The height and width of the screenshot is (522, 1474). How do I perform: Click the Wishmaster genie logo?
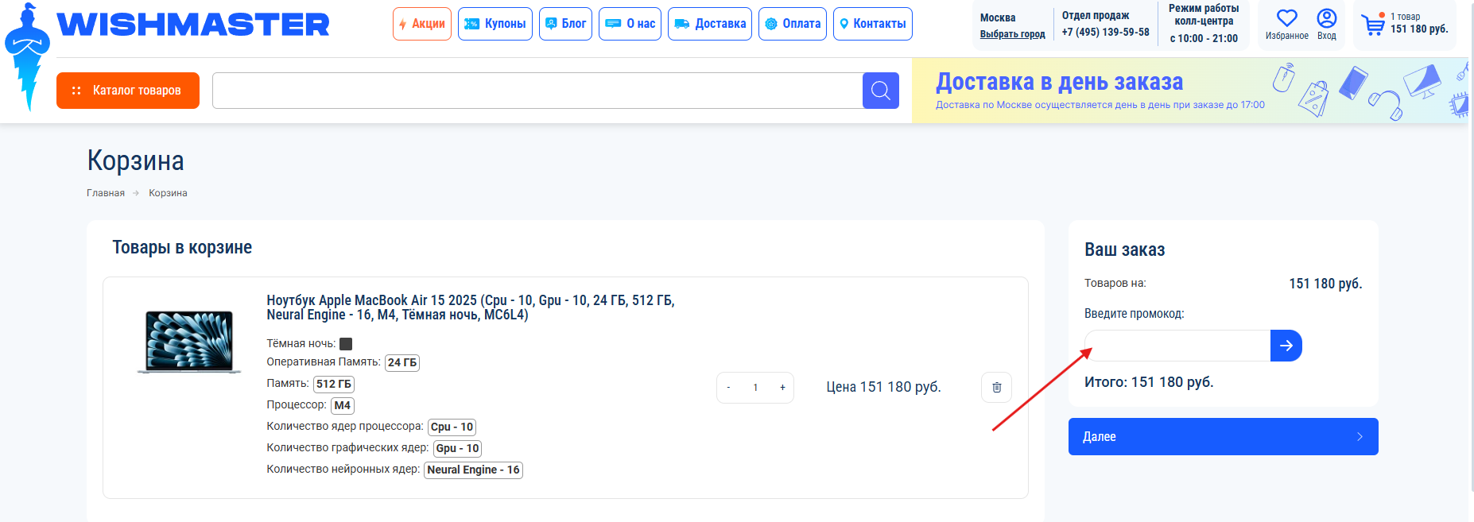[27, 57]
